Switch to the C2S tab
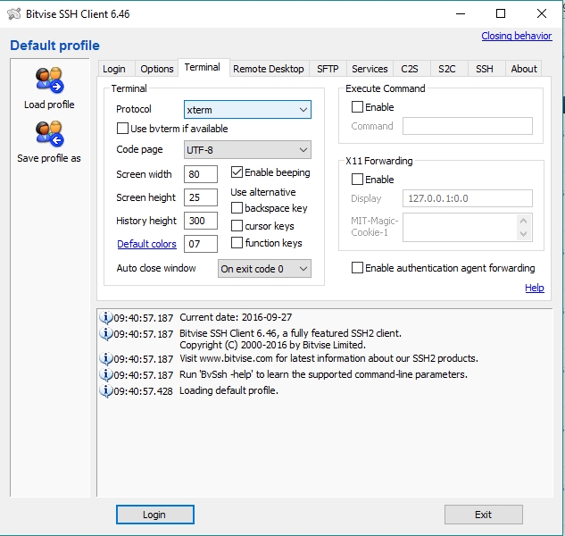 (410, 69)
